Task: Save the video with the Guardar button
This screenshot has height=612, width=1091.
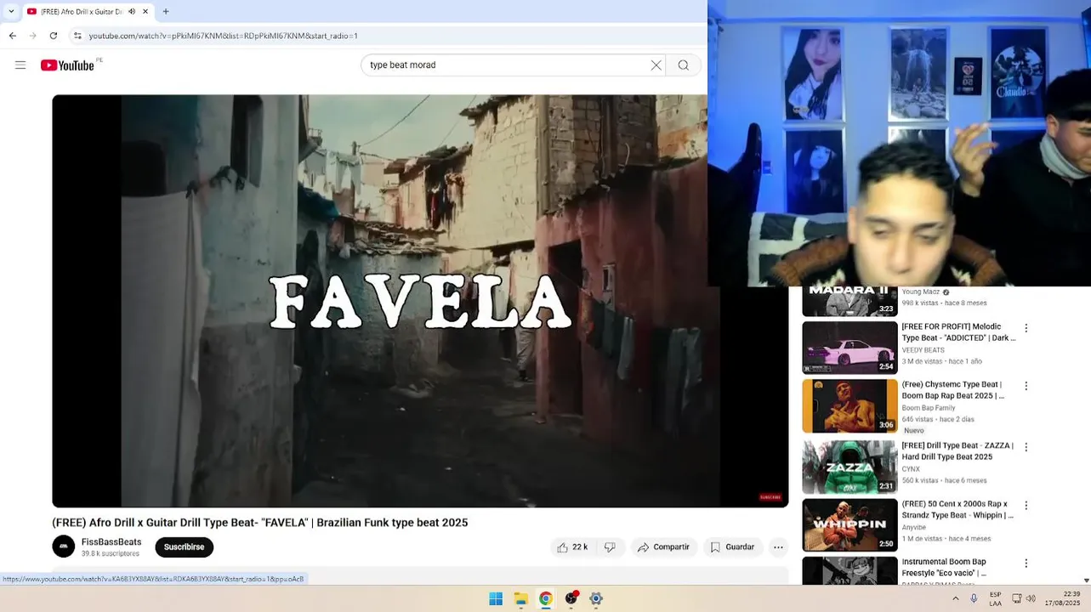Action: tap(732, 547)
